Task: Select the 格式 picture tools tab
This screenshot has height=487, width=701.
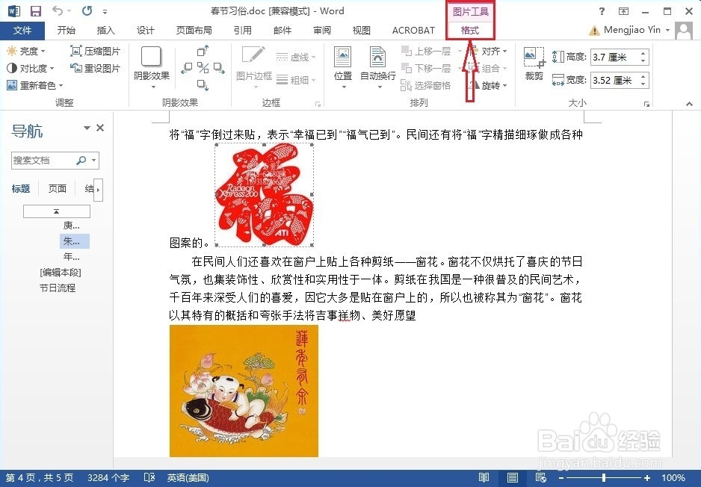Action: [470, 31]
